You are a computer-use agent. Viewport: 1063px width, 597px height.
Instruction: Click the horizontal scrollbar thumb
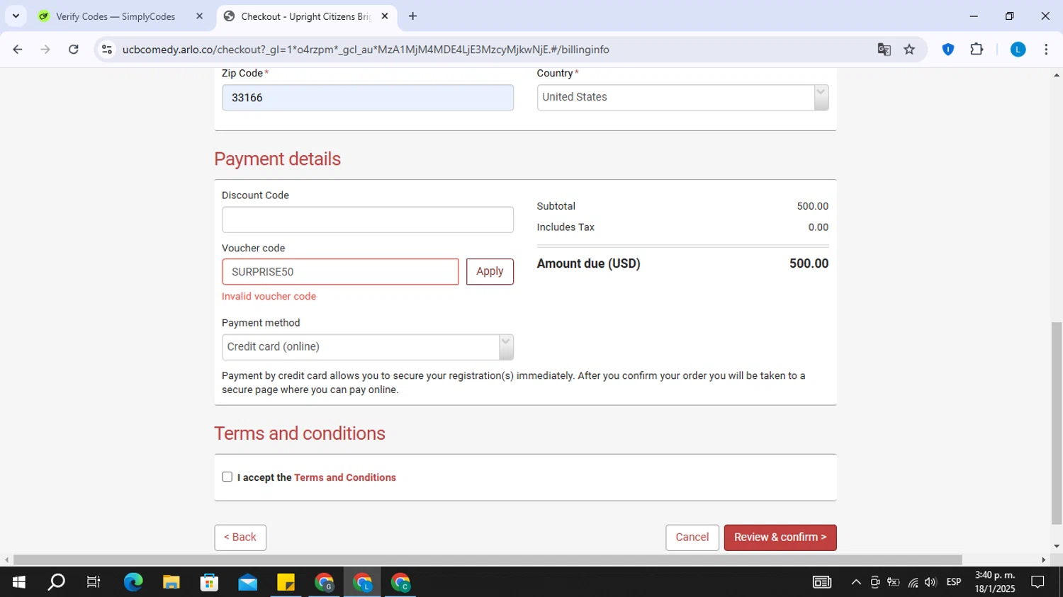pyautogui.click(x=488, y=560)
